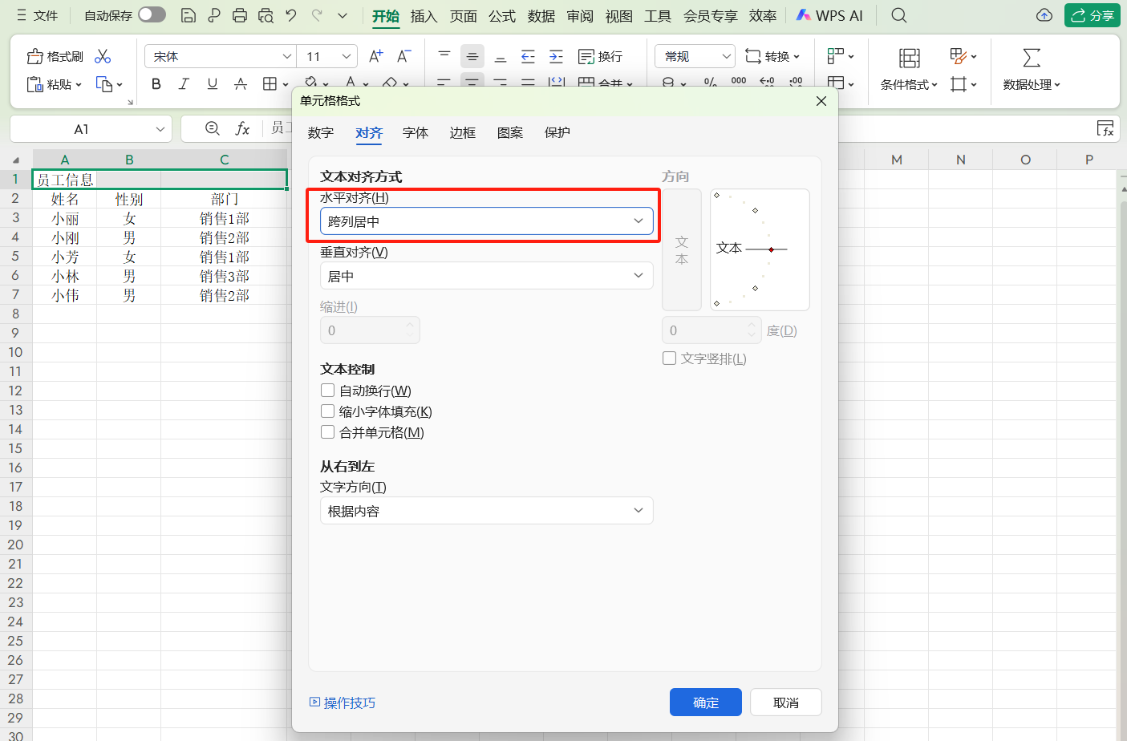Check the 合并单元格 checkbox
This screenshot has width=1127, height=741.
(327, 431)
